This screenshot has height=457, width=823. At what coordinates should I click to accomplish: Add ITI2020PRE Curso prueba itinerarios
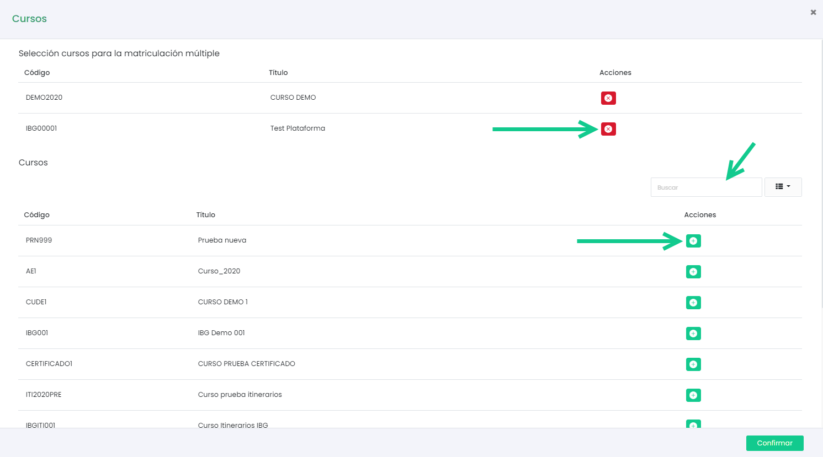click(693, 395)
